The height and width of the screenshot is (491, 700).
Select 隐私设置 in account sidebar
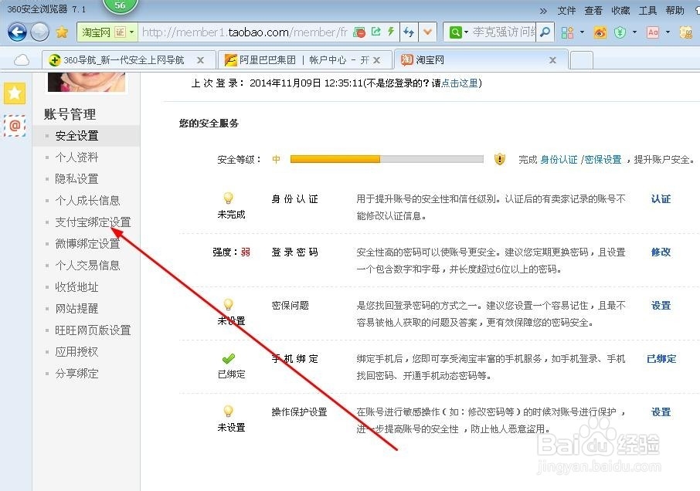click(x=76, y=179)
